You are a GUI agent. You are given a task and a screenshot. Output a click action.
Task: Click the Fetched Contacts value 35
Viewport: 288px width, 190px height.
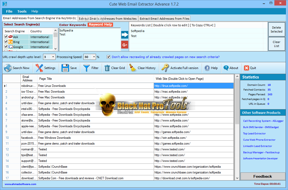(269, 90)
